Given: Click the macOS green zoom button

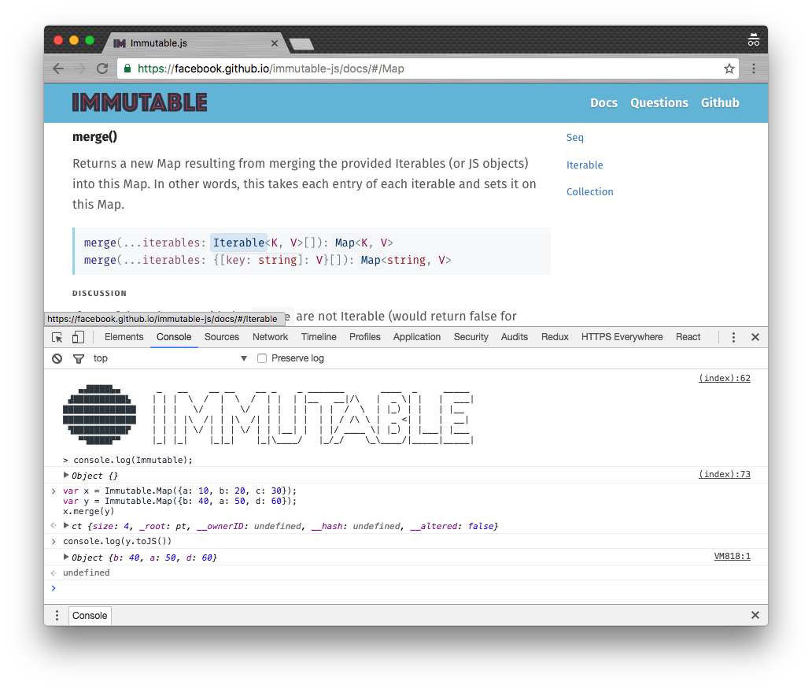Looking at the screenshot, I should click(x=90, y=40).
